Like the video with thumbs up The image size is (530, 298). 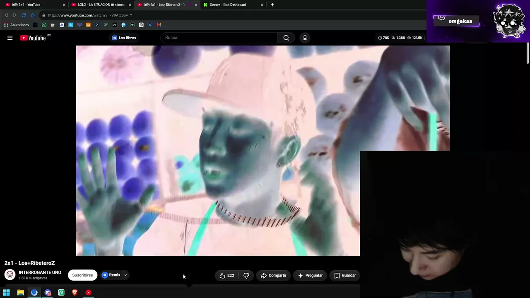point(226,275)
